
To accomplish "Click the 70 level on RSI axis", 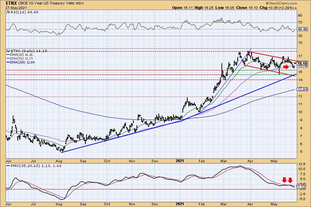I will [300, 22].
